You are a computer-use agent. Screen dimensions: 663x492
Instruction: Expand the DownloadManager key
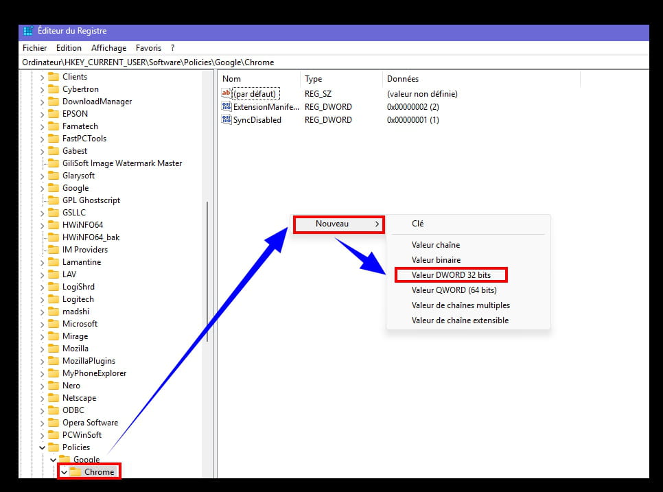(42, 102)
